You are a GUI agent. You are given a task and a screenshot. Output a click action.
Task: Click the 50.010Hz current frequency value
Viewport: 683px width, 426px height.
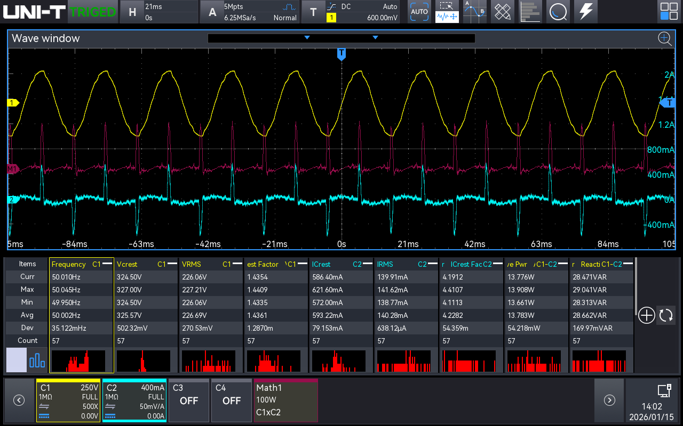click(x=66, y=277)
